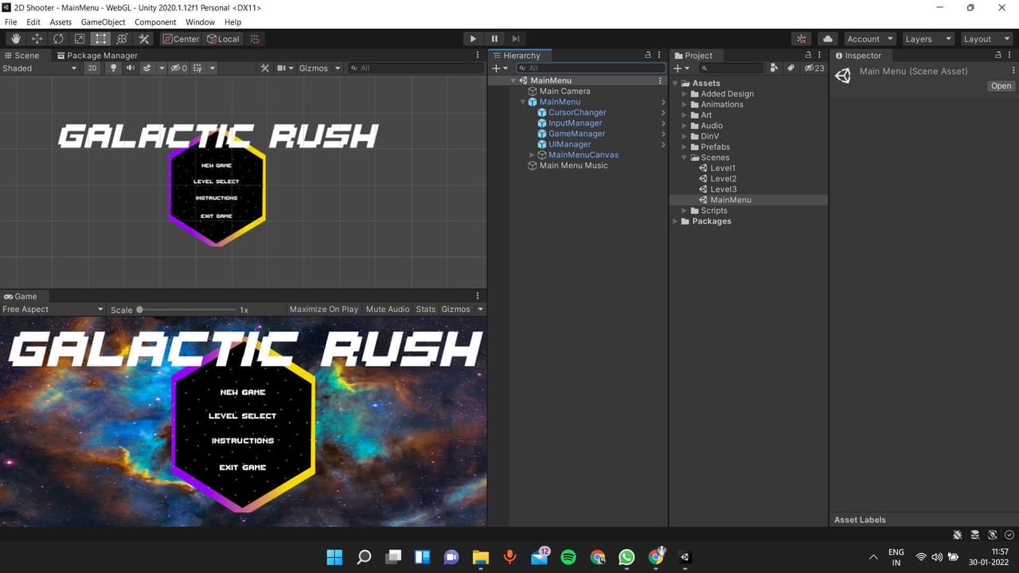1019x573 pixels.
Task: Toggle Inspector panel lock
Action: pos(998,56)
